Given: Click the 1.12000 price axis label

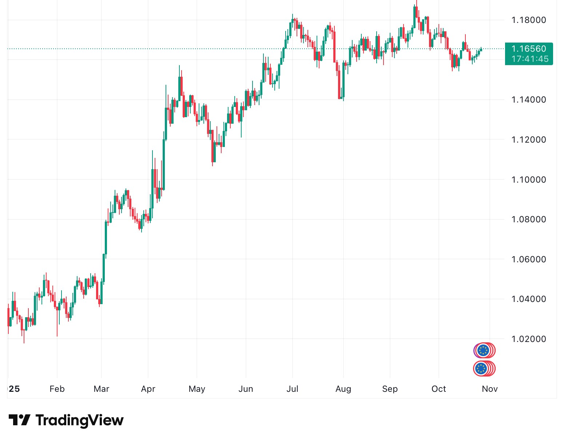Looking at the screenshot, I should [528, 140].
